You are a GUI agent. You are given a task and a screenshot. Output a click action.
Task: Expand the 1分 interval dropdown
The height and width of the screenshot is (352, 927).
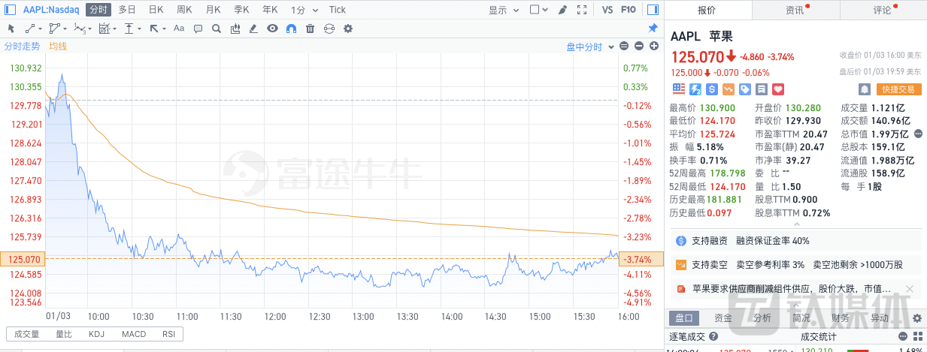pos(301,10)
